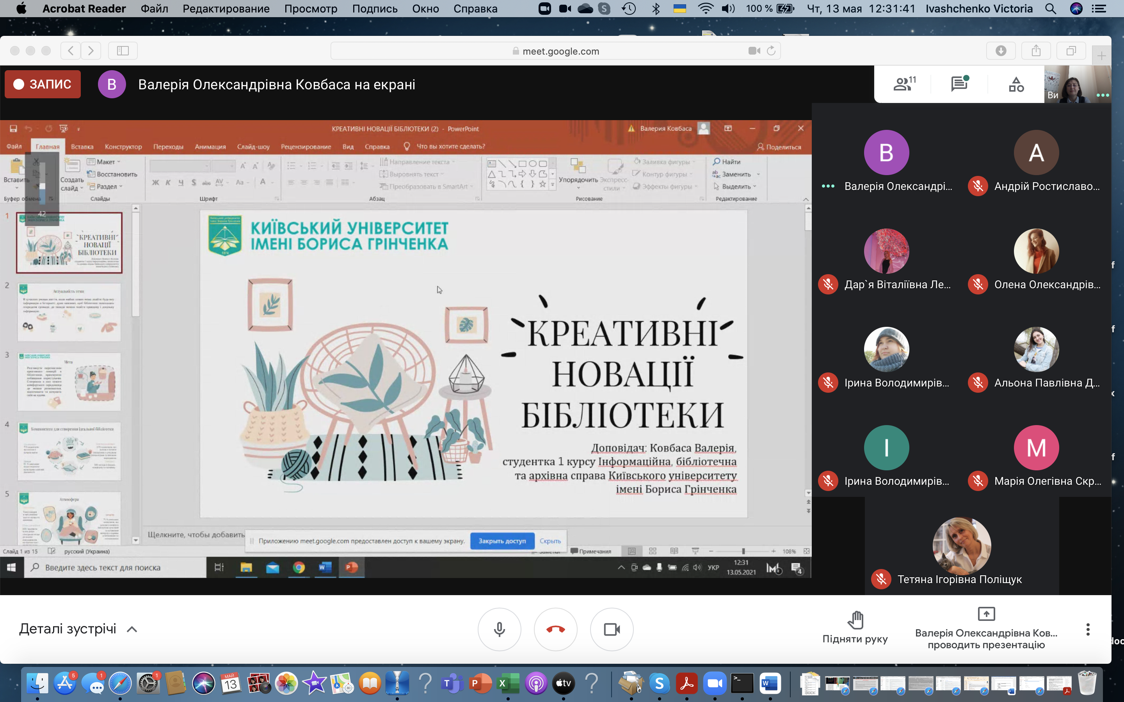Open the chat messages panel
Screen dimensions: 1124x702
(x=959, y=84)
